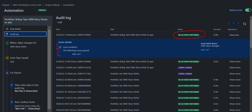Image resolution: width=252 pixels, height=112 pixels.
Task: Go to next audit log page arrow
Action: 239,23
